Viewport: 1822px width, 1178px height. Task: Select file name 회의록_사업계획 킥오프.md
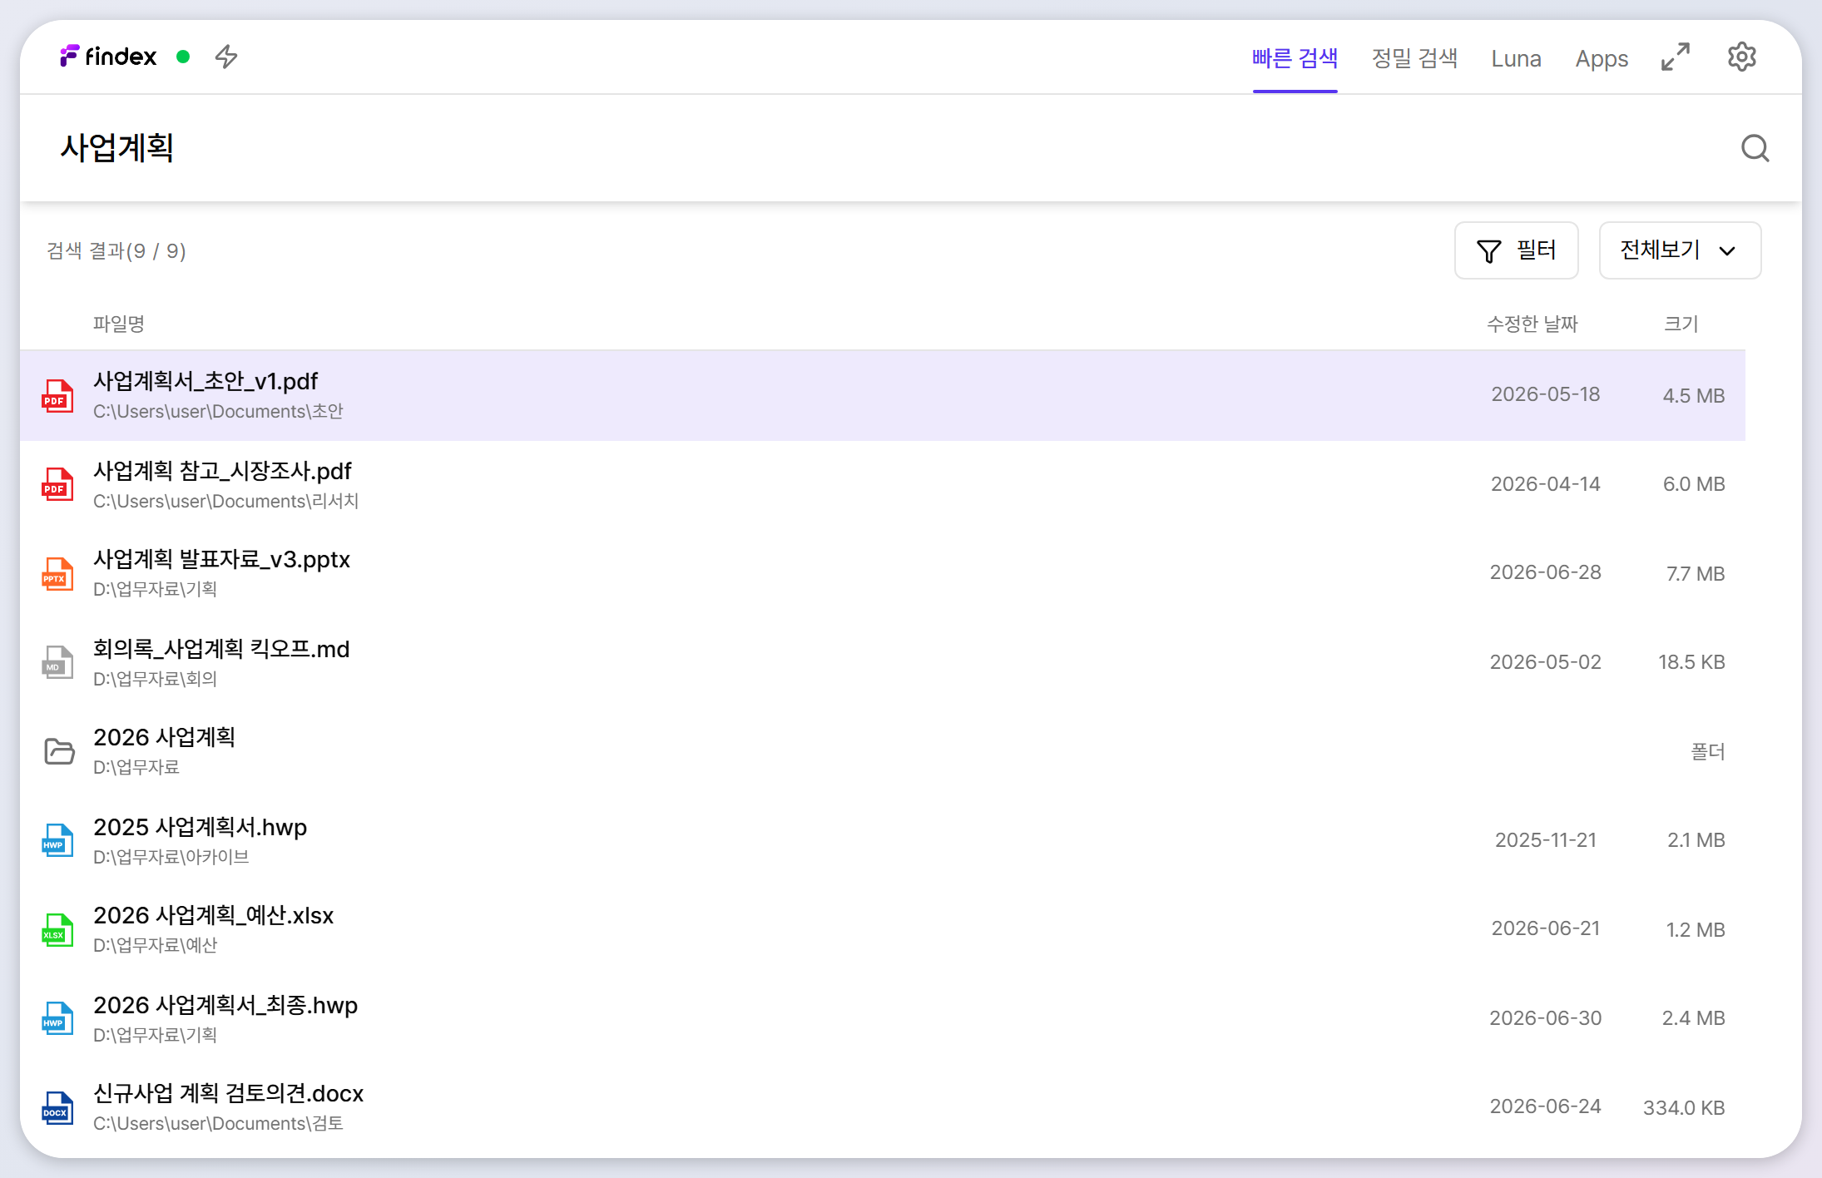(221, 649)
